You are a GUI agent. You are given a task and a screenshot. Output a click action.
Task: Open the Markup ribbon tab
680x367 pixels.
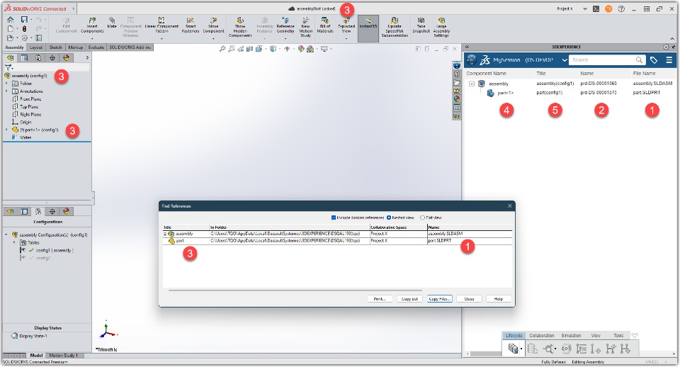tap(76, 47)
